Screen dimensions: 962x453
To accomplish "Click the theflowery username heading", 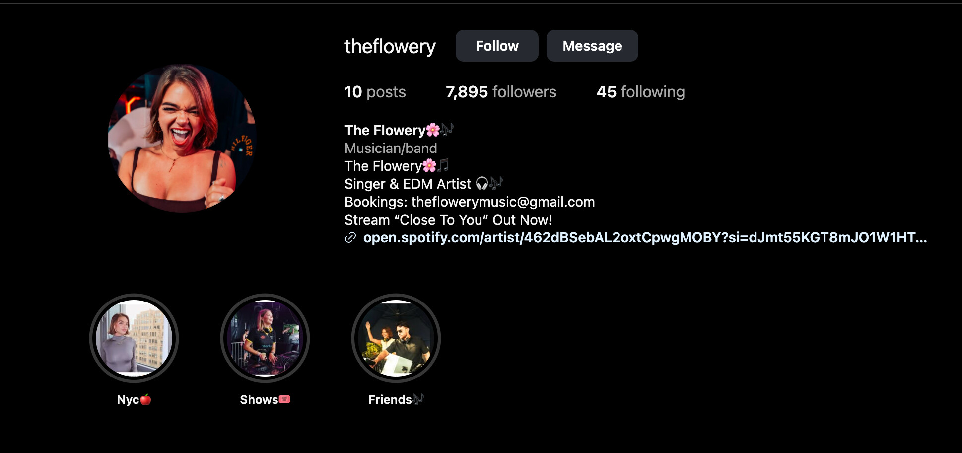I will coord(390,46).
